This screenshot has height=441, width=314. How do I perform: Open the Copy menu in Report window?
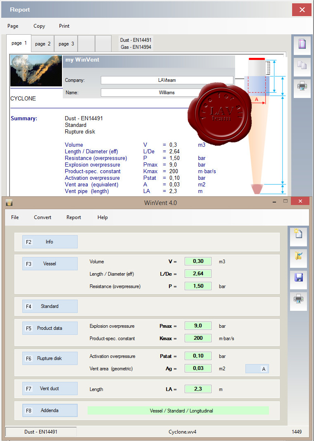click(39, 26)
